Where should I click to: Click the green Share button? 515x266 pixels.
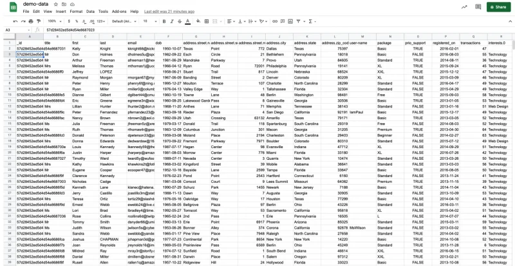pos(498,7)
